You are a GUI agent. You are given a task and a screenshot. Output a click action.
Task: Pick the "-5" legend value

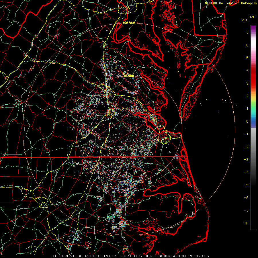246,185
